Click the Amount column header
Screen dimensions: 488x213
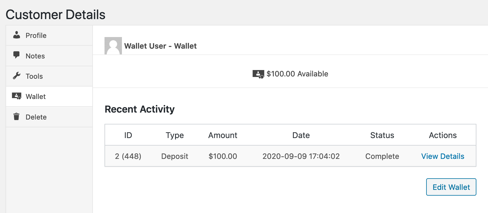(223, 135)
